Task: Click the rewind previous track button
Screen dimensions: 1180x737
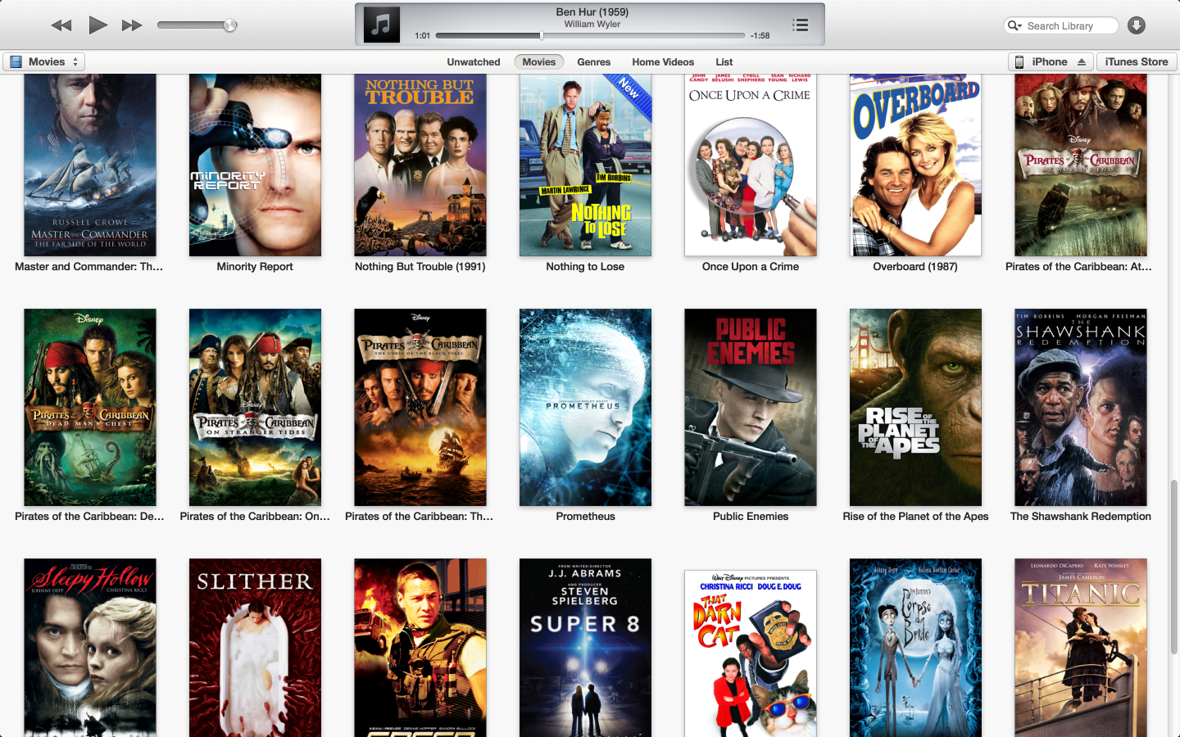Action: [x=61, y=25]
